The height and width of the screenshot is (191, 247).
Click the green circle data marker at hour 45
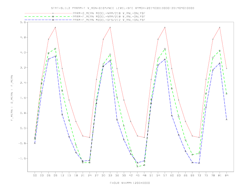pyautogui.click(x=138, y=166)
